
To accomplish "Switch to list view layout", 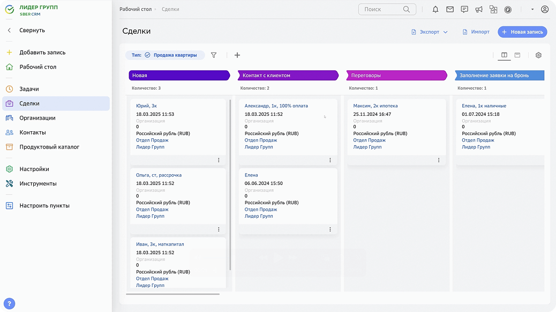I will tap(517, 55).
